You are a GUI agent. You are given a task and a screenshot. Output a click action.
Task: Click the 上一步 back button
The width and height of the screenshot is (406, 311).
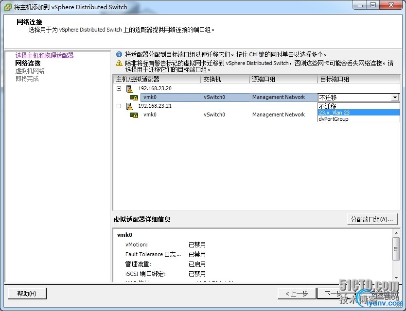[x=297, y=294]
